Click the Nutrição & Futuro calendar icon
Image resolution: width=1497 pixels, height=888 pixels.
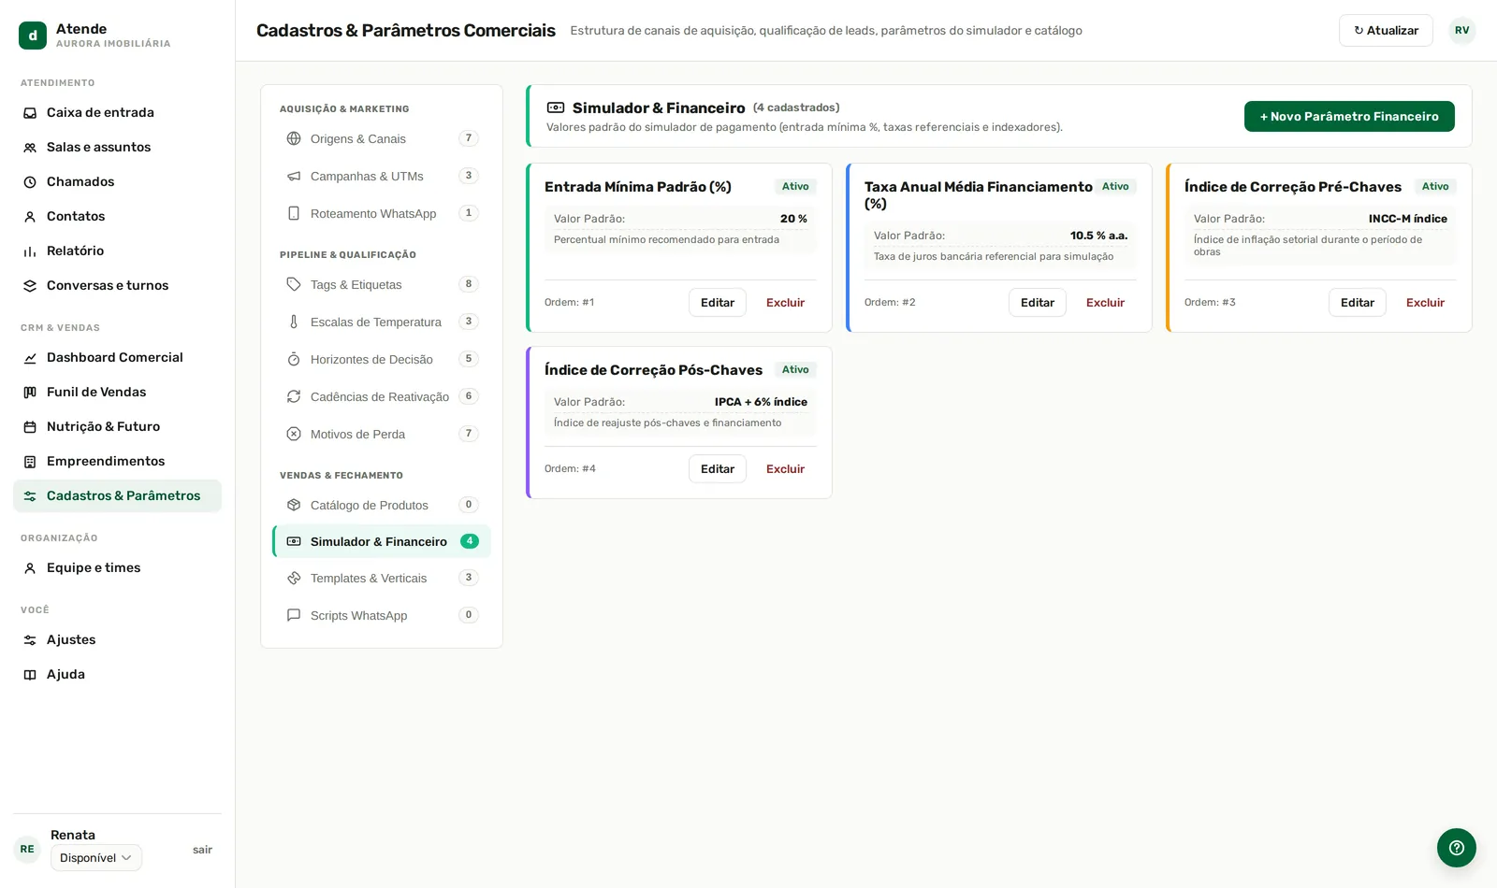30,427
